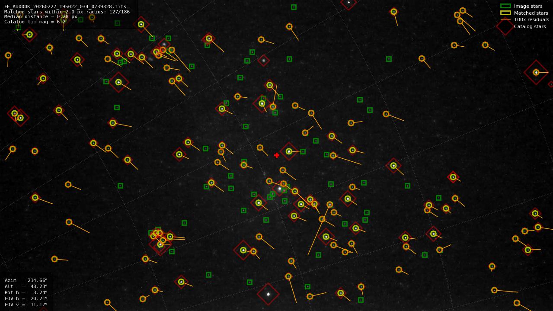Click the 'Rot h = -3.24°' readout
553x311 pixels.
pyautogui.click(x=26, y=292)
